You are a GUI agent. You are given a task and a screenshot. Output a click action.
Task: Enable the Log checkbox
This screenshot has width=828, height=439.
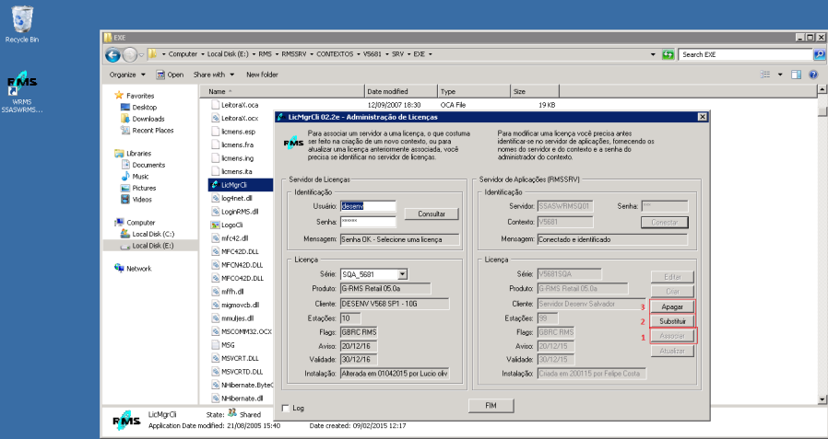286,408
